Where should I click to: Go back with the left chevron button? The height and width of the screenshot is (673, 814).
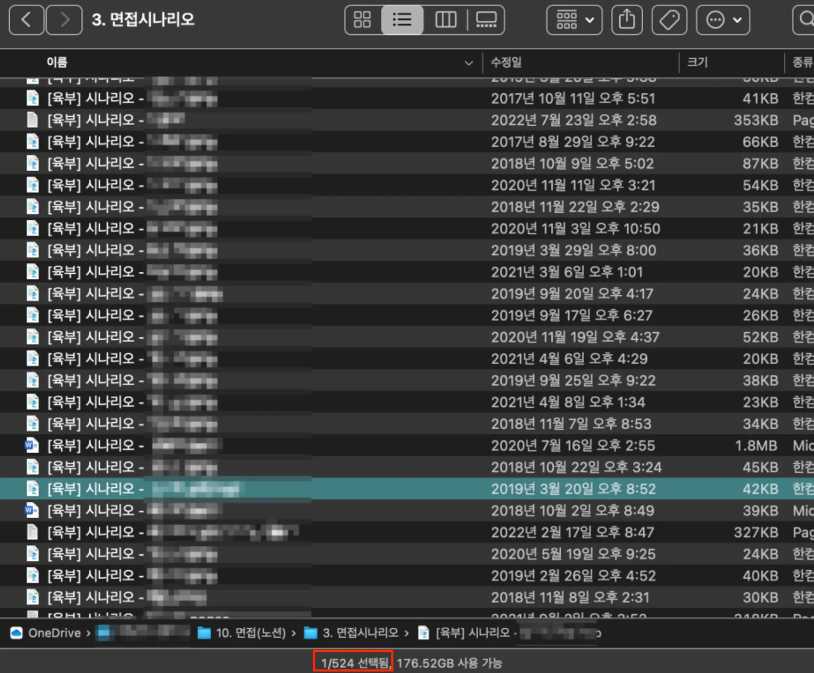point(26,20)
